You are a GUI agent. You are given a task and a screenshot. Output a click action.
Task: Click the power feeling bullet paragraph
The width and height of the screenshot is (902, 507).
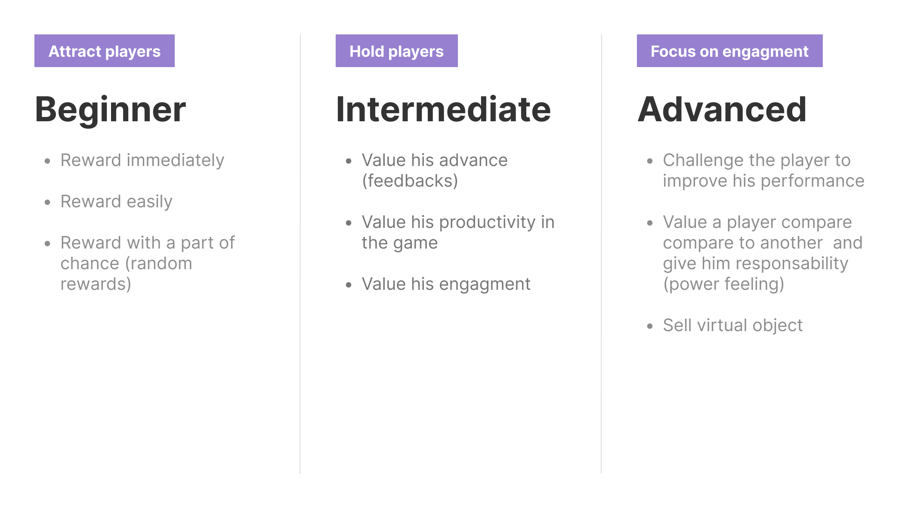pos(763,253)
